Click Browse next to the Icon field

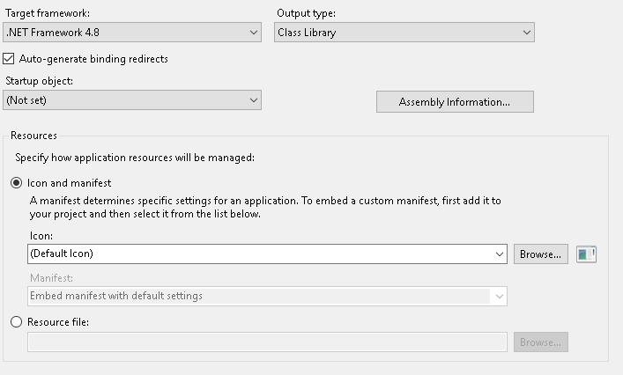(x=541, y=254)
